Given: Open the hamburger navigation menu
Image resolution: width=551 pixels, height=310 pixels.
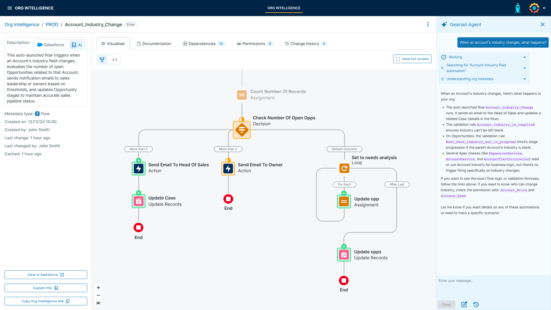Looking at the screenshot, I should point(10,8).
